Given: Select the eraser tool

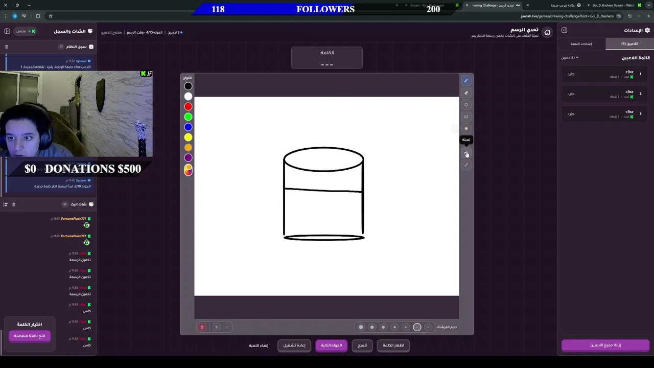Looking at the screenshot, I should click(466, 93).
